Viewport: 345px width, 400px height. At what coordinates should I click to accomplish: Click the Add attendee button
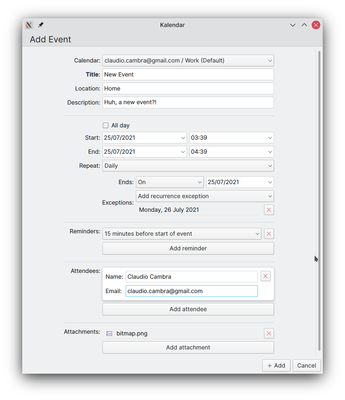[x=188, y=309]
